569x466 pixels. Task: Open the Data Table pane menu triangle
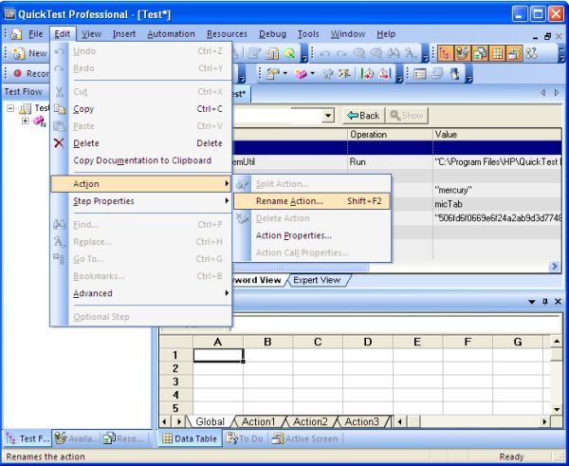(532, 302)
